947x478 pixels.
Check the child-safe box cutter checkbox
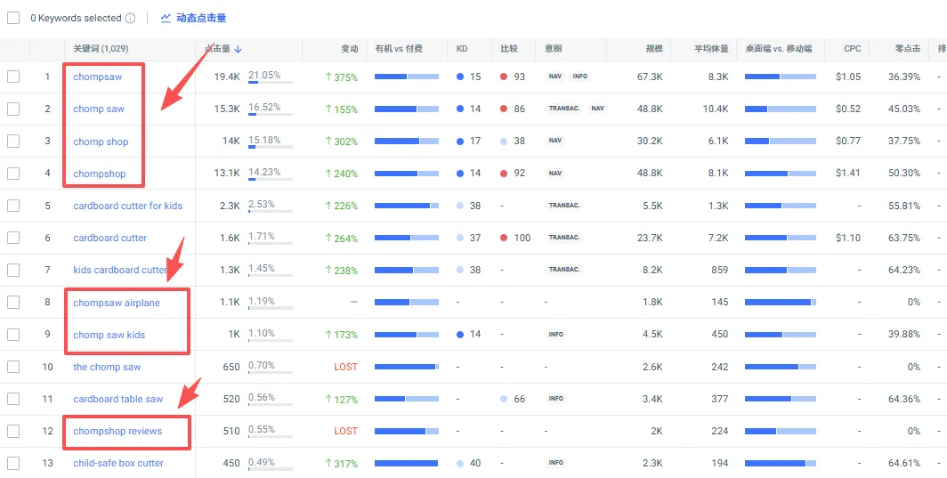point(13,464)
